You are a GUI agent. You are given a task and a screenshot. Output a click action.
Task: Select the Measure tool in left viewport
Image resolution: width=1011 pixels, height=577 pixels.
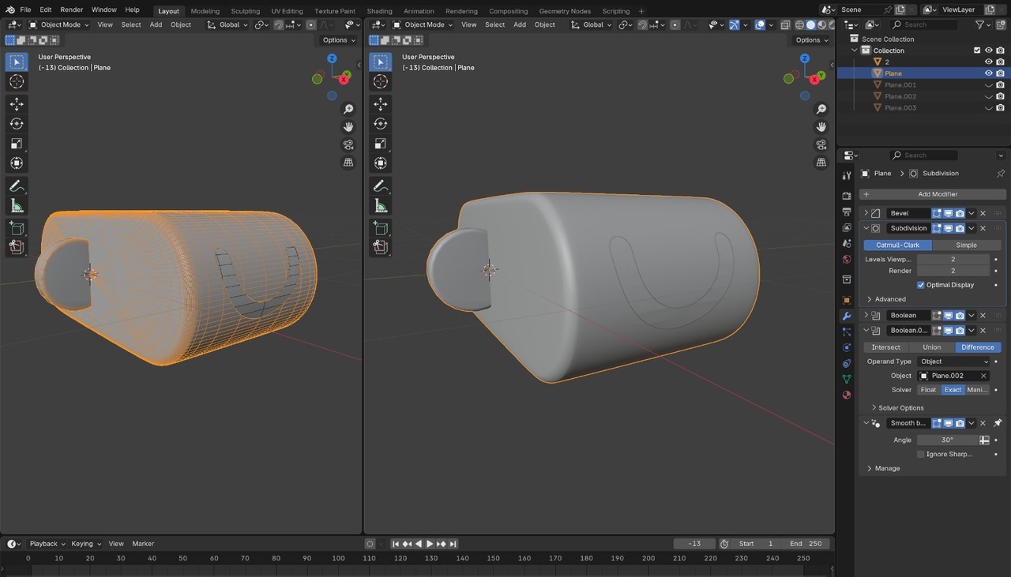tap(17, 206)
